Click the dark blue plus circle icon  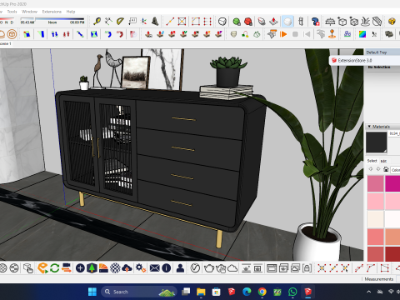coord(80,268)
